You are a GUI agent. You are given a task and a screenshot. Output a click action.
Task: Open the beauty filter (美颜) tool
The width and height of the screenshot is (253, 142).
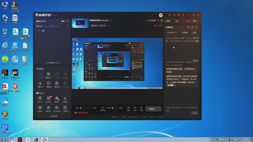pyautogui.click(x=128, y=109)
